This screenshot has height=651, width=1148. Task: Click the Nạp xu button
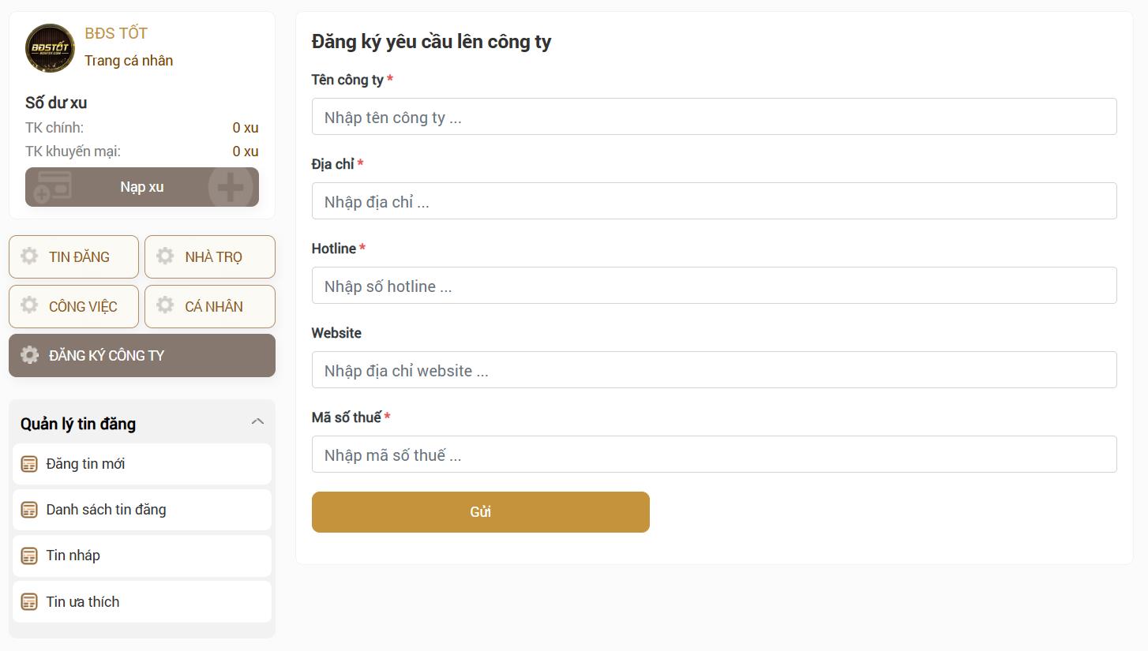[142, 187]
